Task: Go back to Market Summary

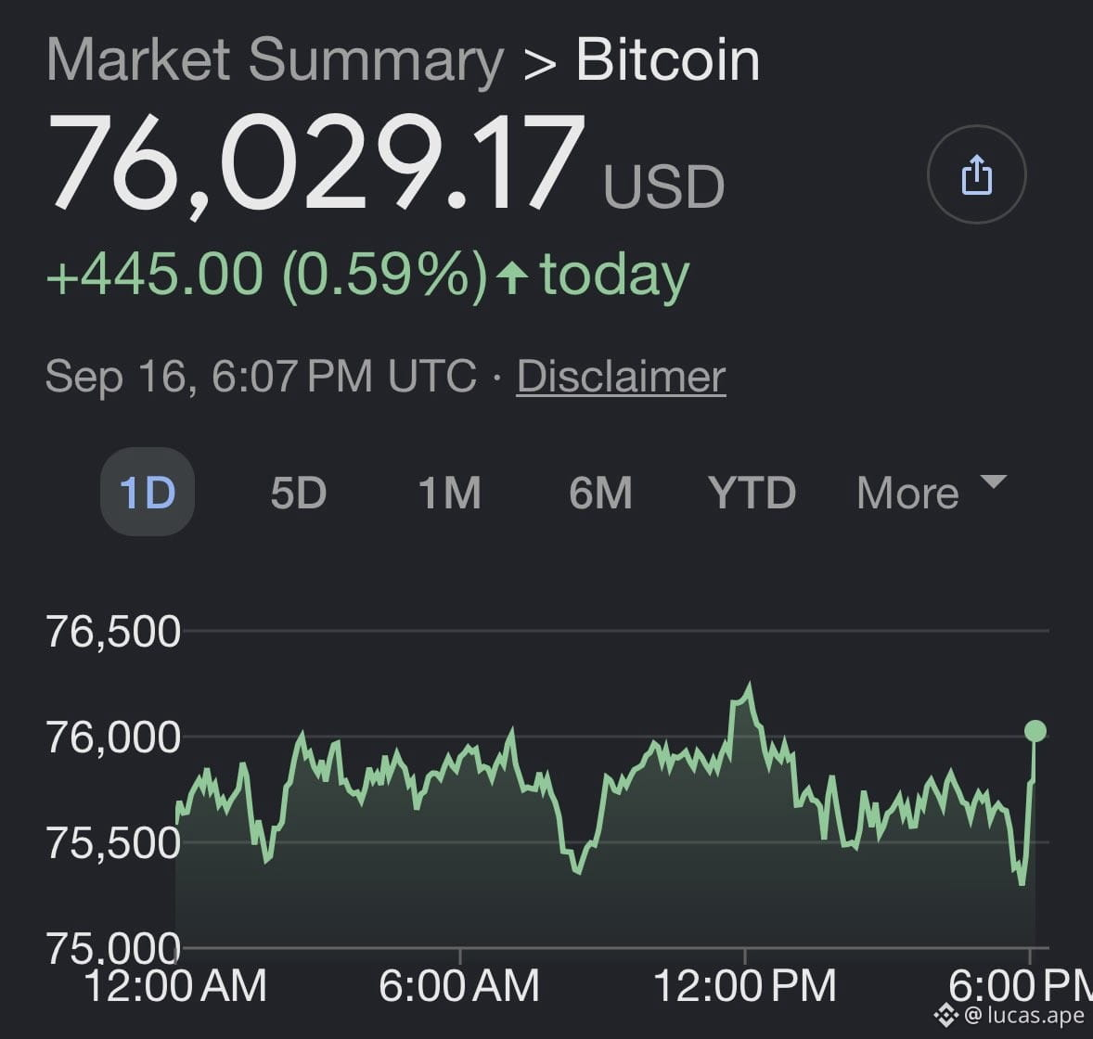Action: tap(275, 59)
